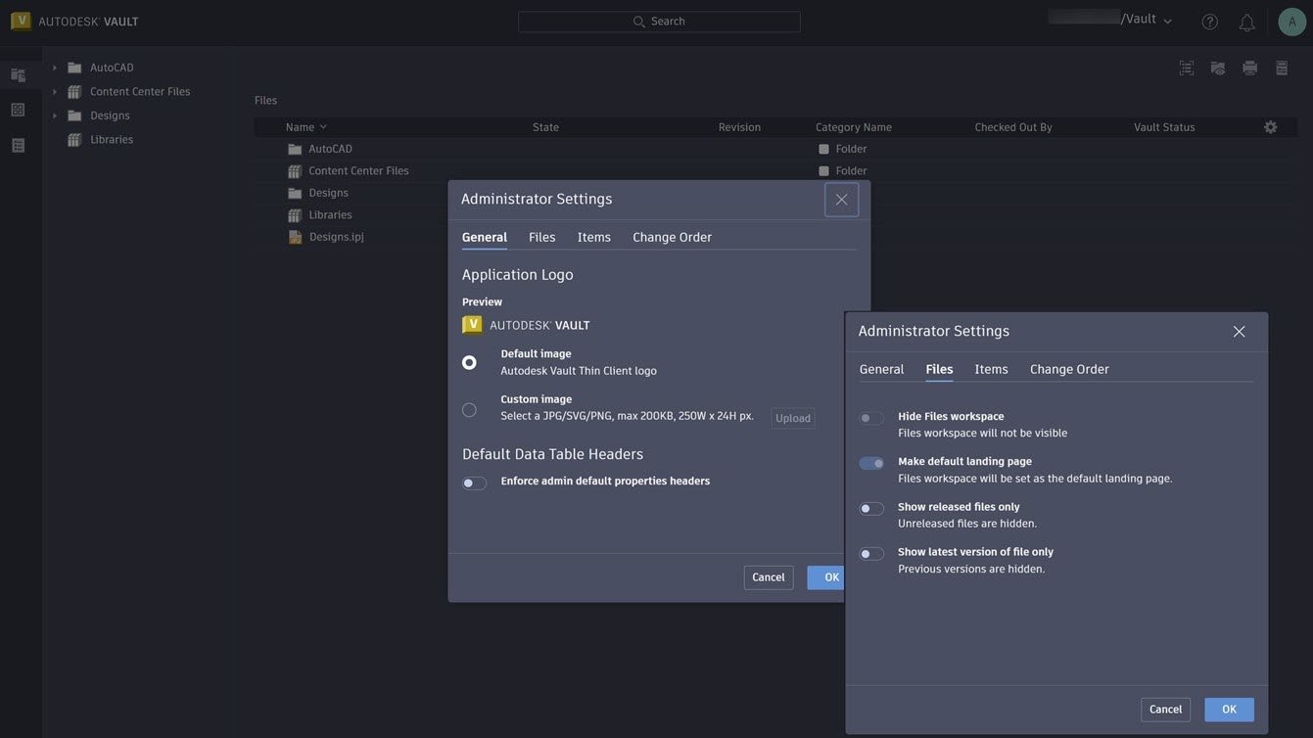Click the folder with eye toolbar icon
The width and height of the screenshot is (1313, 738).
(1218, 68)
